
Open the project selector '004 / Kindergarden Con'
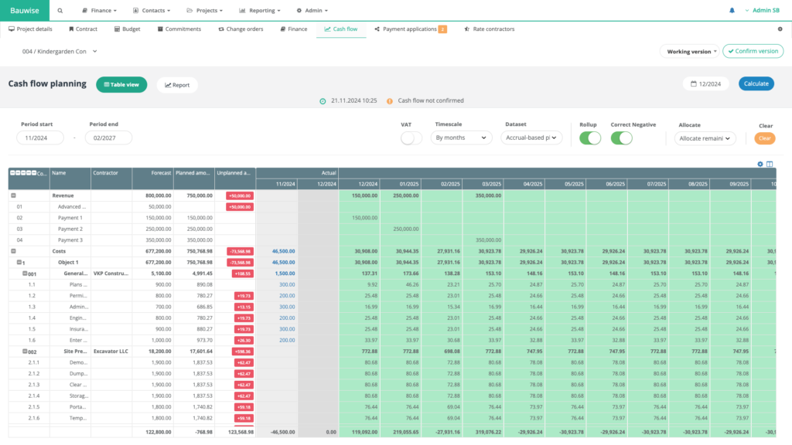(59, 52)
